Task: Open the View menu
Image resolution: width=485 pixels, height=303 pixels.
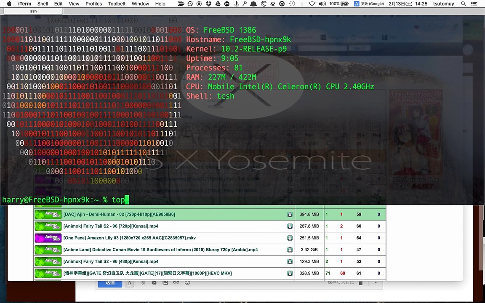Action: tap(74, 4)
